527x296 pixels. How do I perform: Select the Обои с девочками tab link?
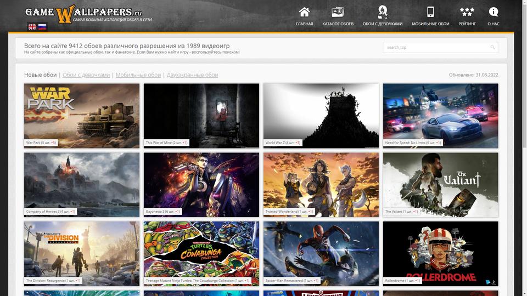tap(86, 75)
